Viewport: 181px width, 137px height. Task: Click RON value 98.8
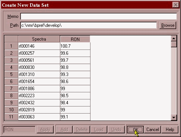pos(75,67)
